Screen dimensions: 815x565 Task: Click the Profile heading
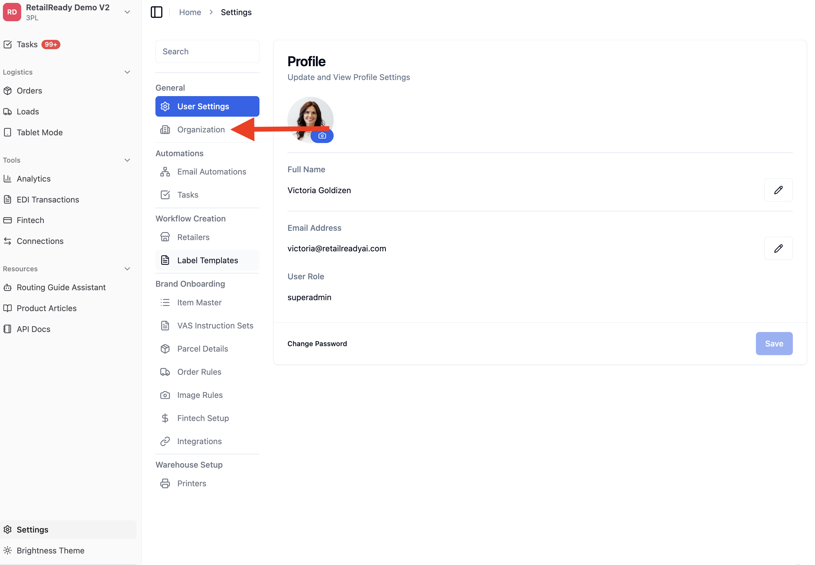click(x=306, y=62)
